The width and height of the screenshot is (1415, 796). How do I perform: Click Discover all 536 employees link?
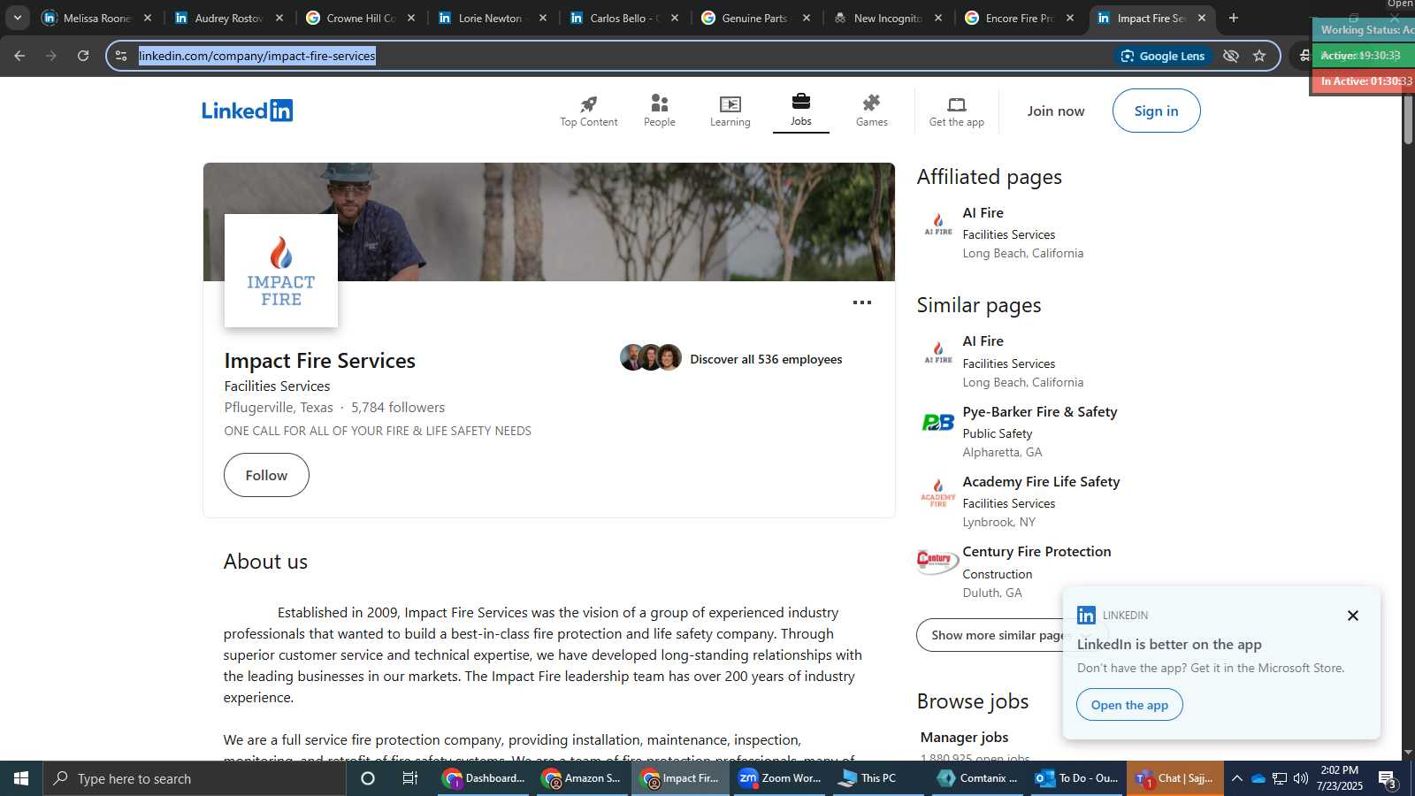[766, 359]
